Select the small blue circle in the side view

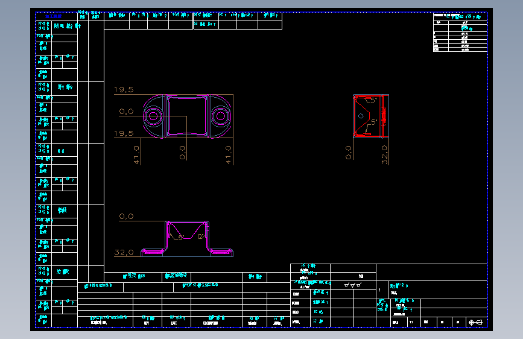tap(361, 116)
